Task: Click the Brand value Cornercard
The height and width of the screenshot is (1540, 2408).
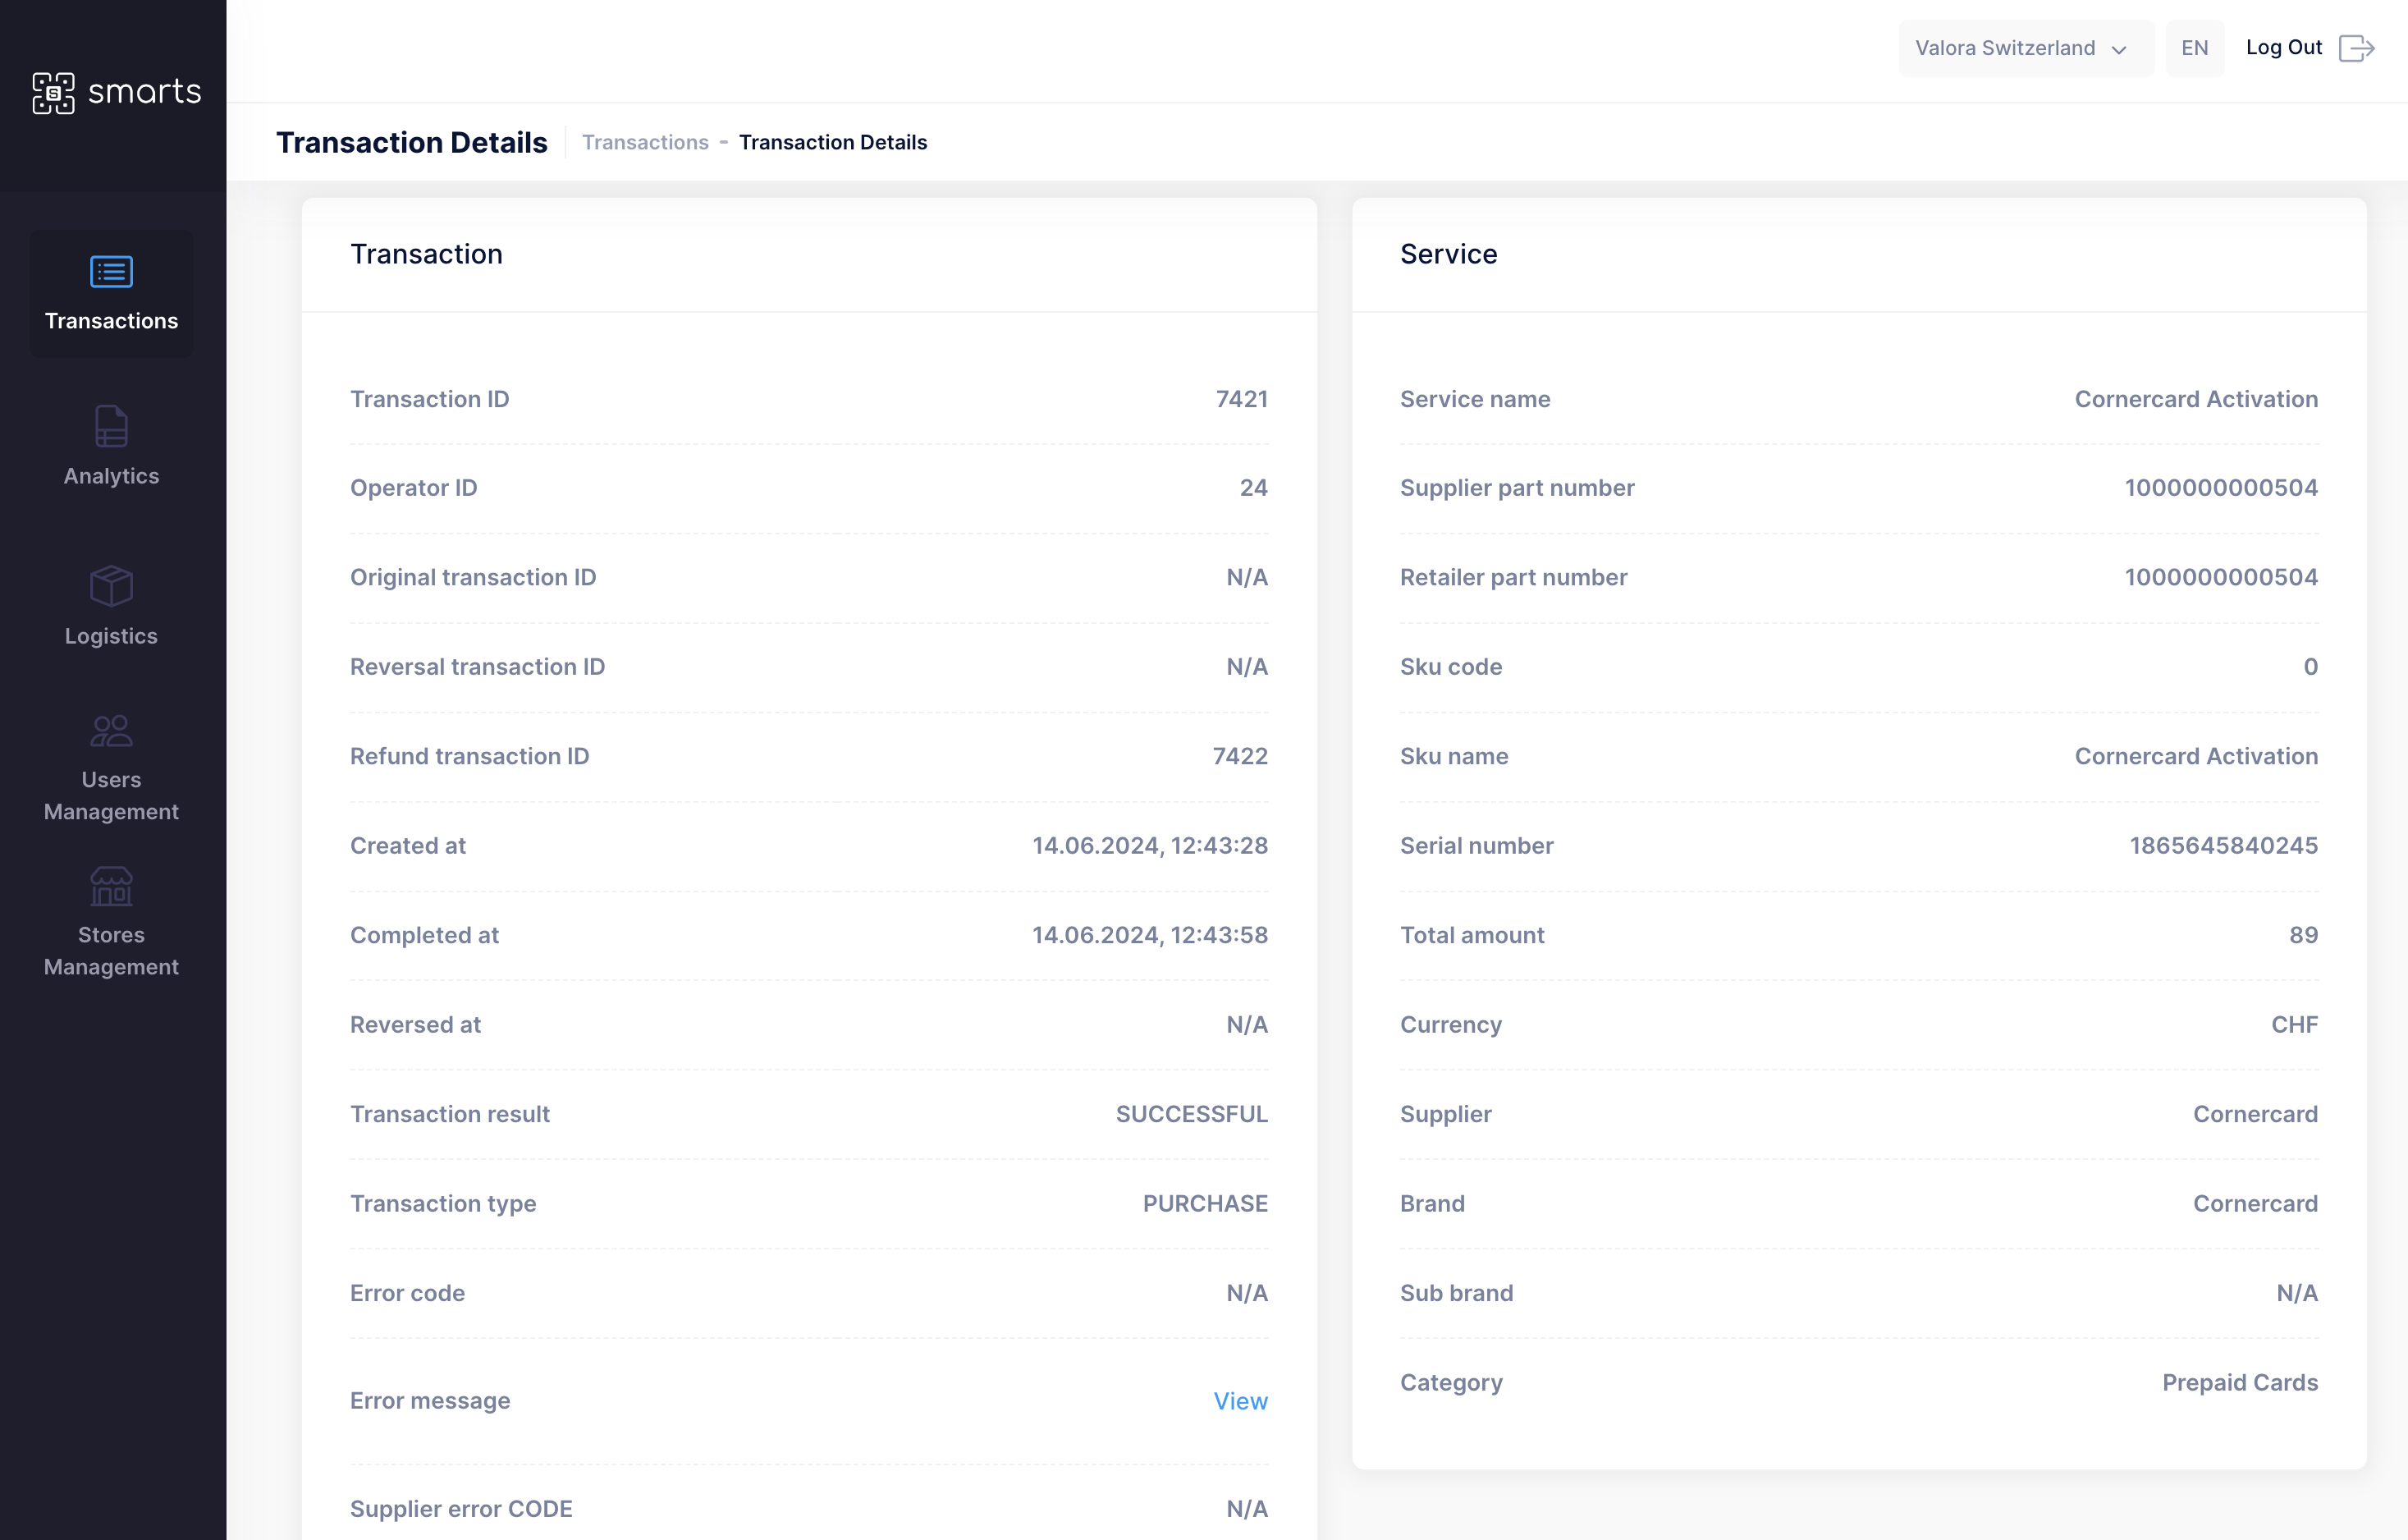Action: (x=2255, y=1204)
